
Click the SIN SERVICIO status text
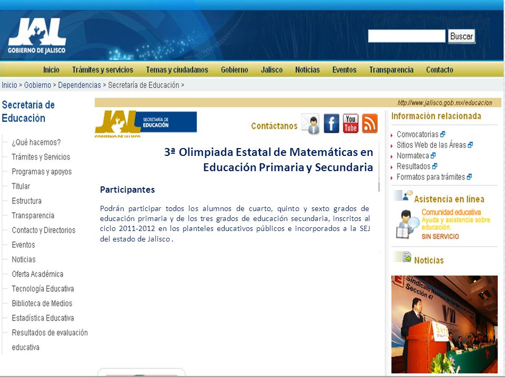(x=440, y=237)
